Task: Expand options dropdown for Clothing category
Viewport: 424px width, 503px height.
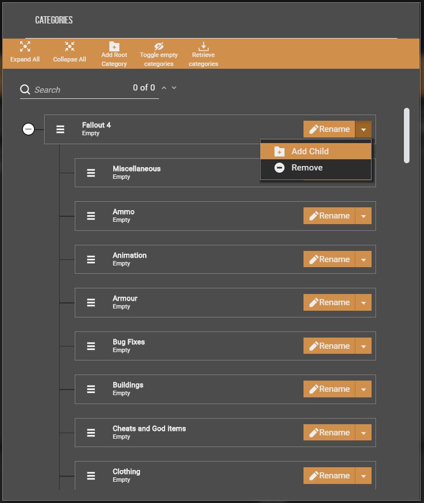Action: click(363, 476)
